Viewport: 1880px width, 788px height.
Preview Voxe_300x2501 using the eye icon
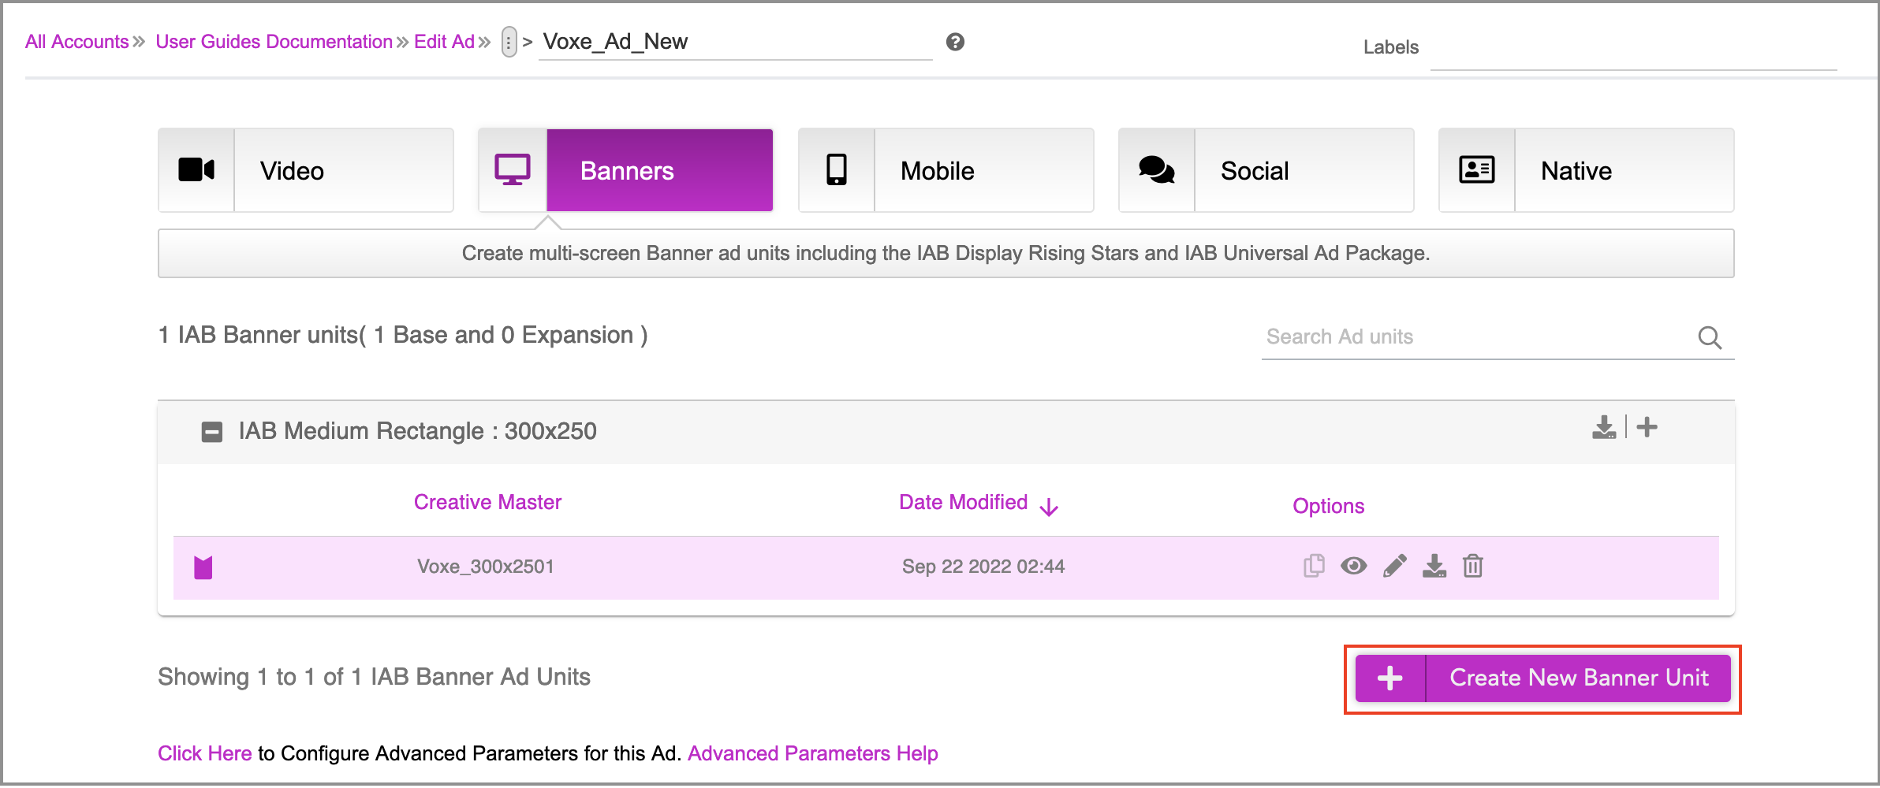1353,566
